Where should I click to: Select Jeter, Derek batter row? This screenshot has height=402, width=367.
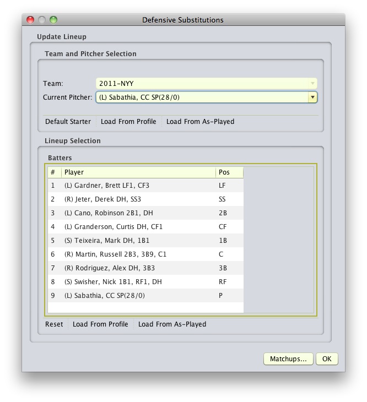tap(145, 199)
